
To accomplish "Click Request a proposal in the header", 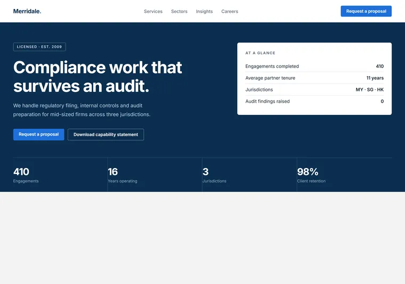I will pos(366,11).
